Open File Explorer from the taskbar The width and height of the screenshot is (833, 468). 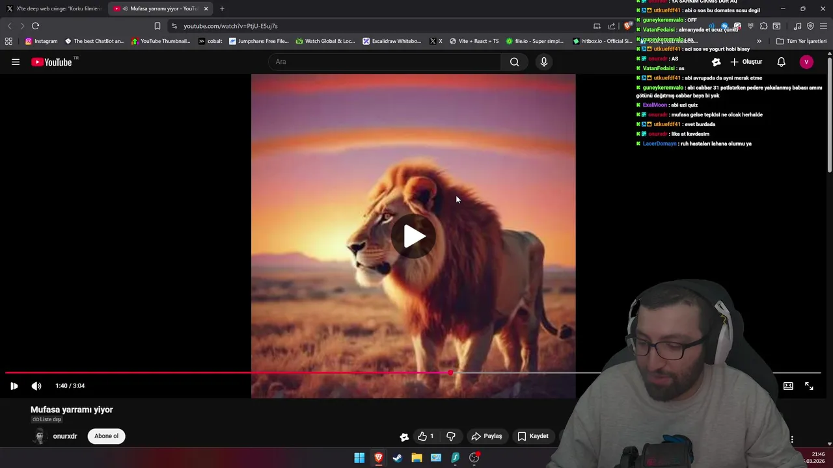click(x=416, y=458)
